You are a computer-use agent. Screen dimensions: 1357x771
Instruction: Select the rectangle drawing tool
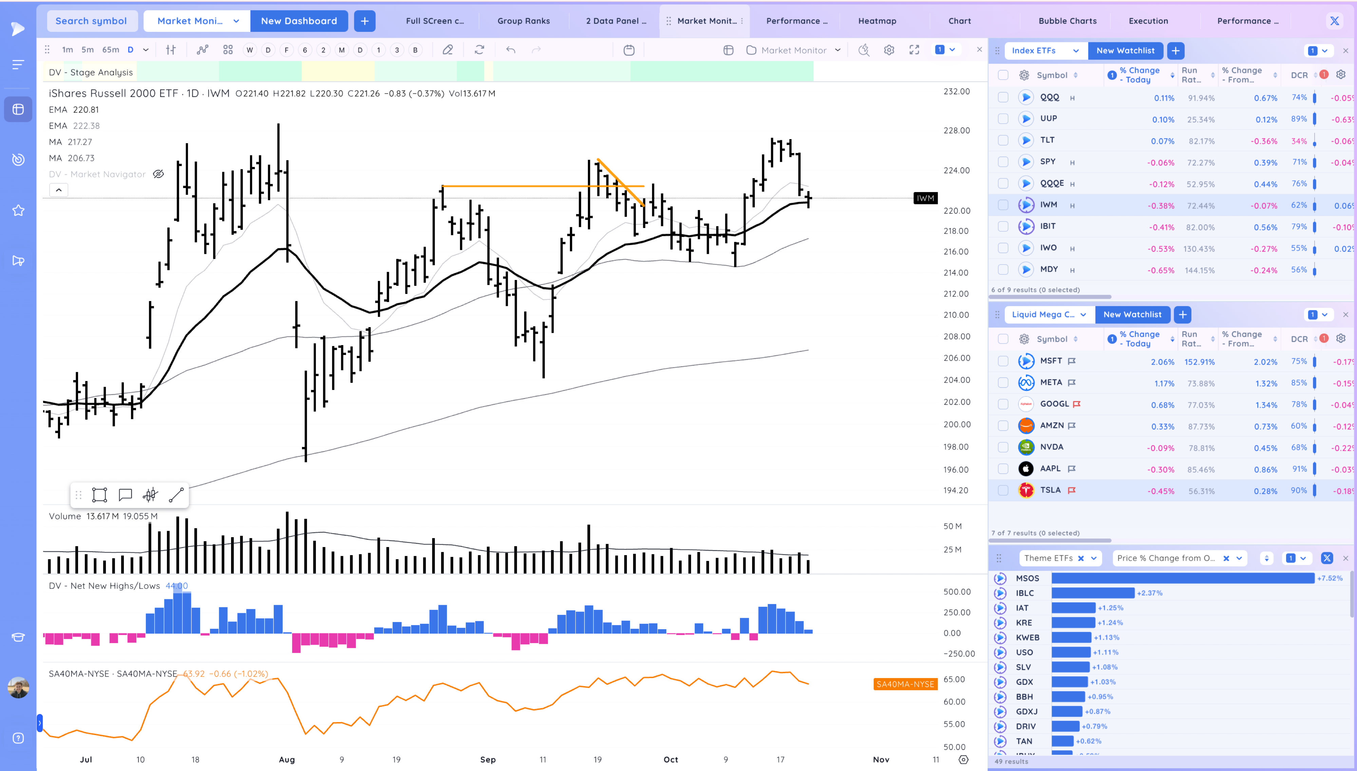[99, 495]
